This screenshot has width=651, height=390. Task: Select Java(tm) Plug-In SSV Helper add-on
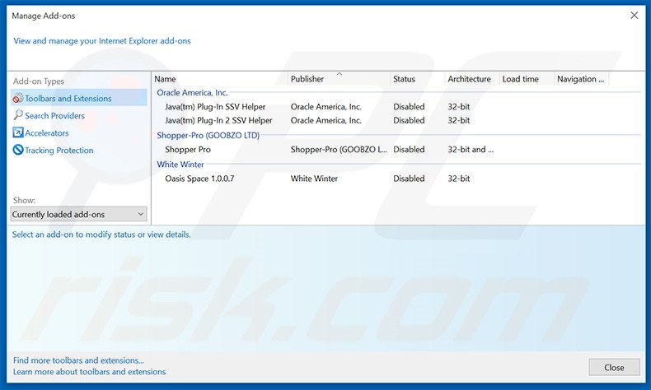tap(214, 106)
